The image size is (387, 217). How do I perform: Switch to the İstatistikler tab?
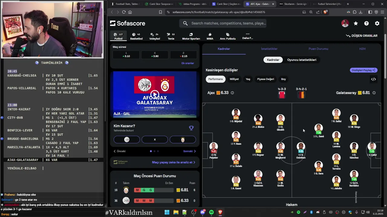pyautogui.click(x=269, y=49)
